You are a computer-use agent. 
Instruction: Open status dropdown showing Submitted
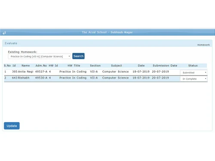(193, 73)
